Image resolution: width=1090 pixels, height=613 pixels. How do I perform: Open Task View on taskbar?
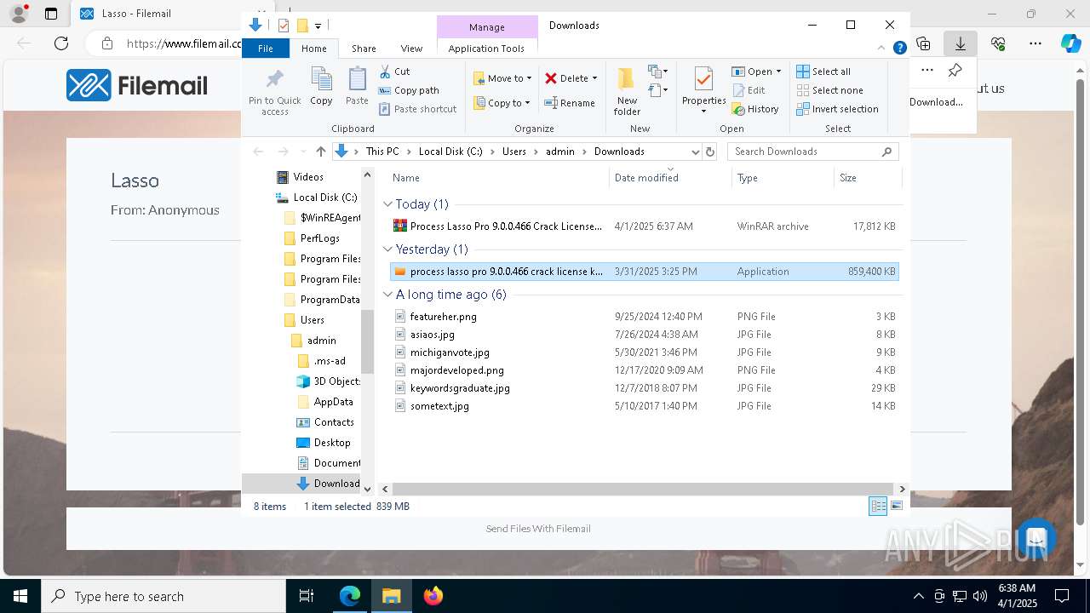coord(307,596)
